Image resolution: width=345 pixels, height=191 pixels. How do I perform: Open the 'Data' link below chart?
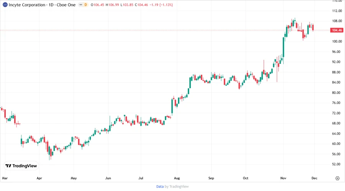tap(160, 186)
